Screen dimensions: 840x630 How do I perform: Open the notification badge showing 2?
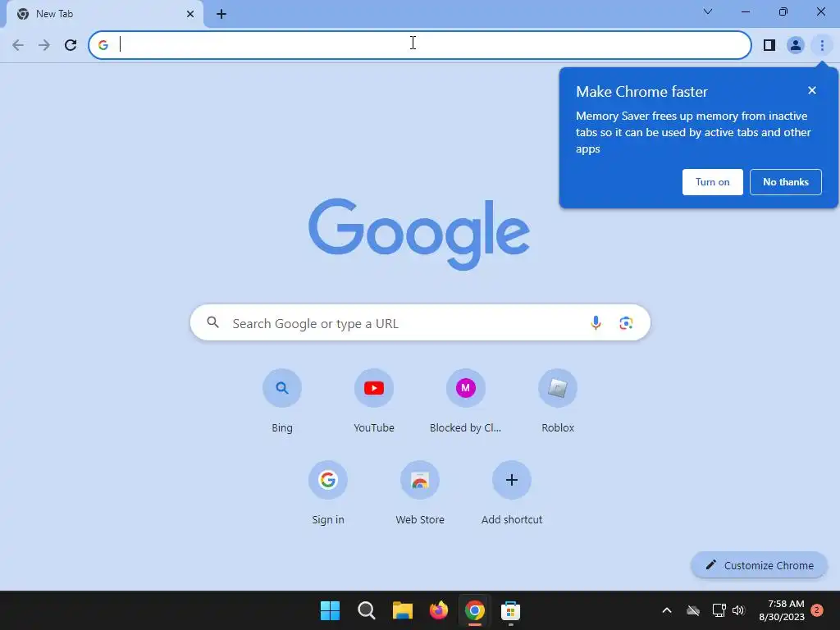[817, 610]
